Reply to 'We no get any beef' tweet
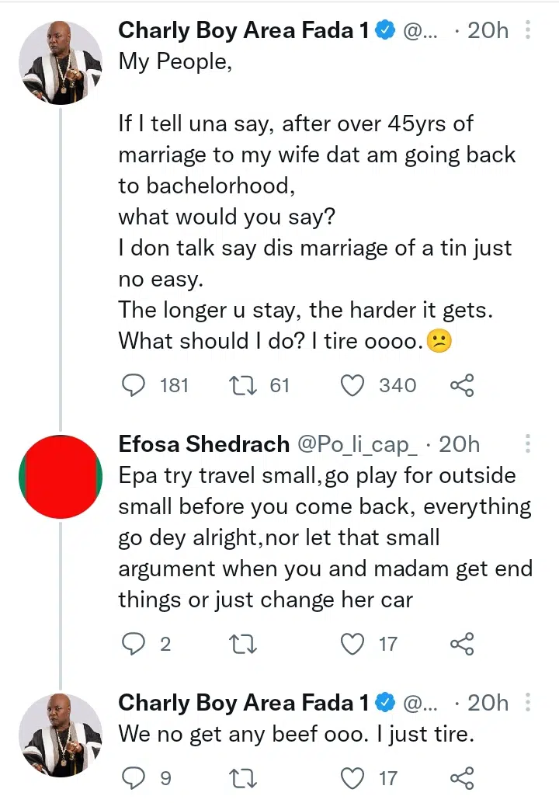Image resolution: width=559 pixels, height=803 pixels. point(134,777)
